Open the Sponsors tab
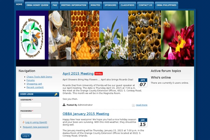This screenshot has width=210, height=140. pos(110,5)
